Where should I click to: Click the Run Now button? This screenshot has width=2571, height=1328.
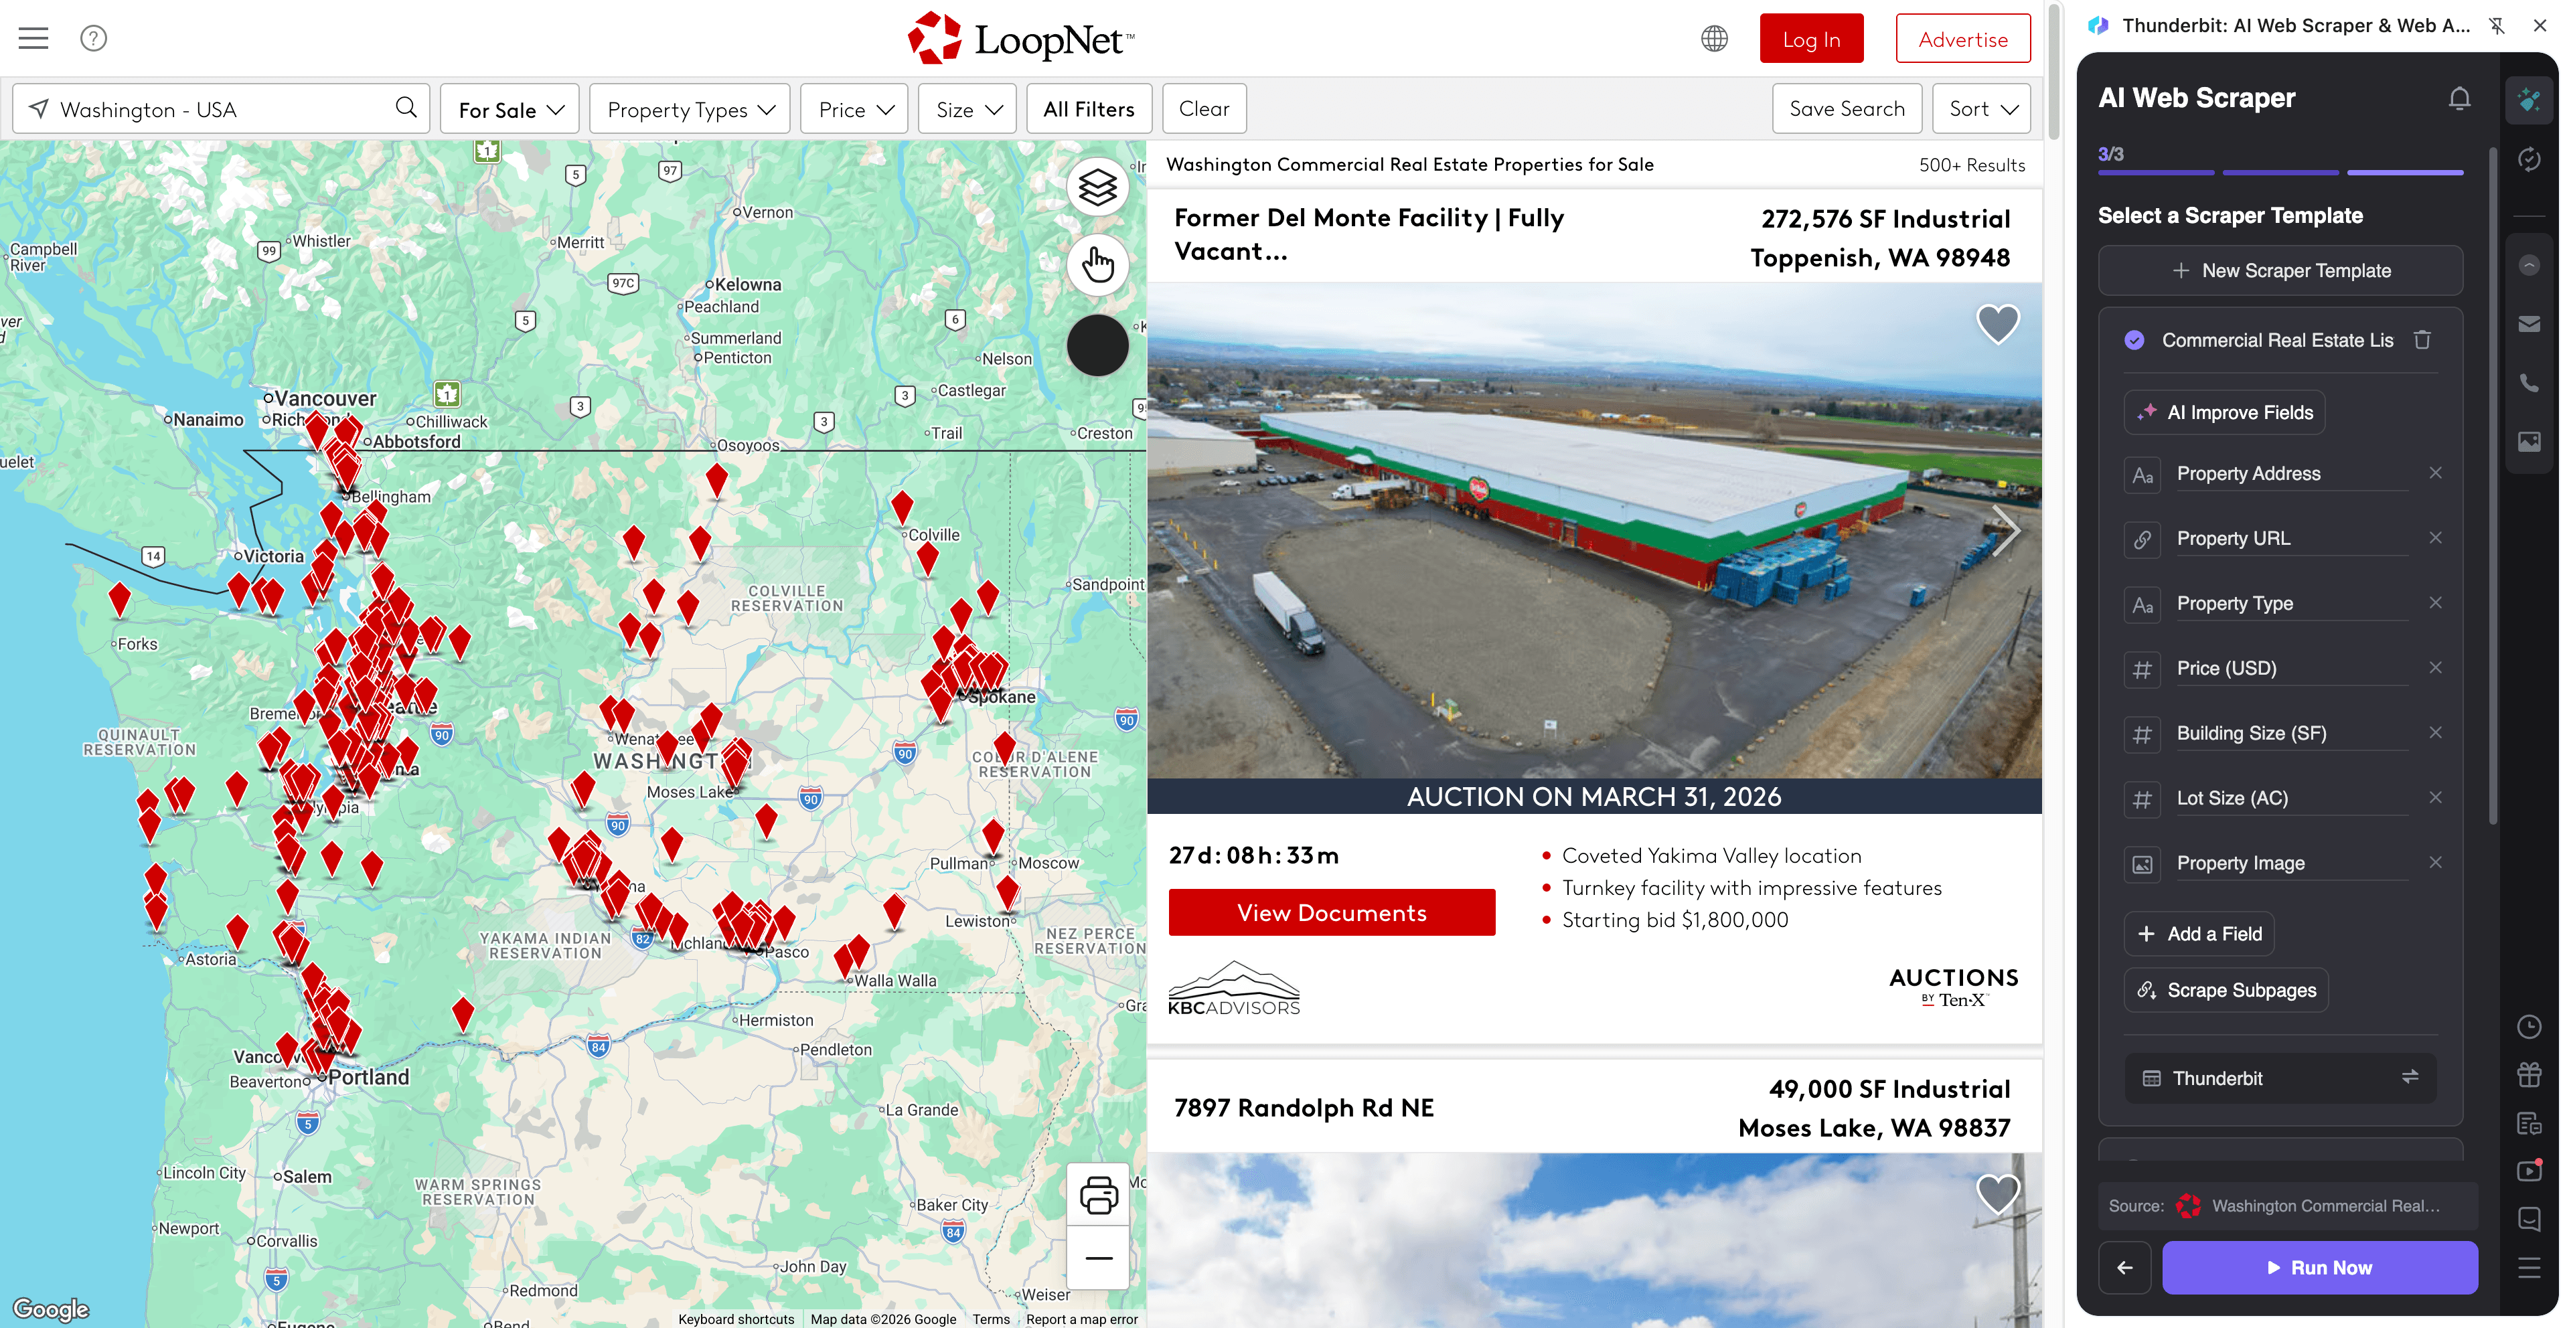point(2319,1267)
